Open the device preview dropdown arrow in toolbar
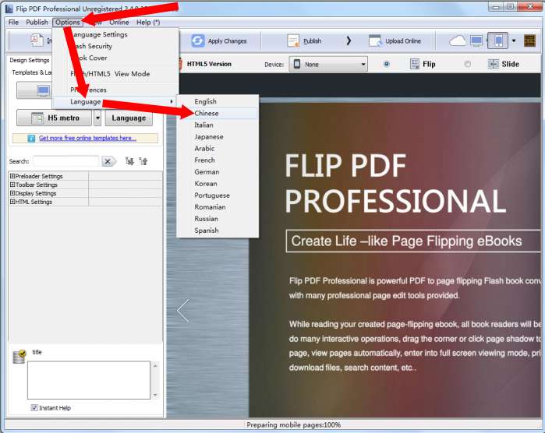This screenshot has width=545, height=433. point(514,40)
